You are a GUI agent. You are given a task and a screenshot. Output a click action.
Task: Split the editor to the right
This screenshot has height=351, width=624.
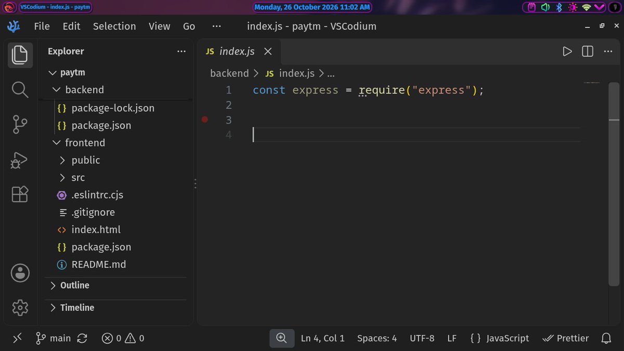[x=588, y=51]
